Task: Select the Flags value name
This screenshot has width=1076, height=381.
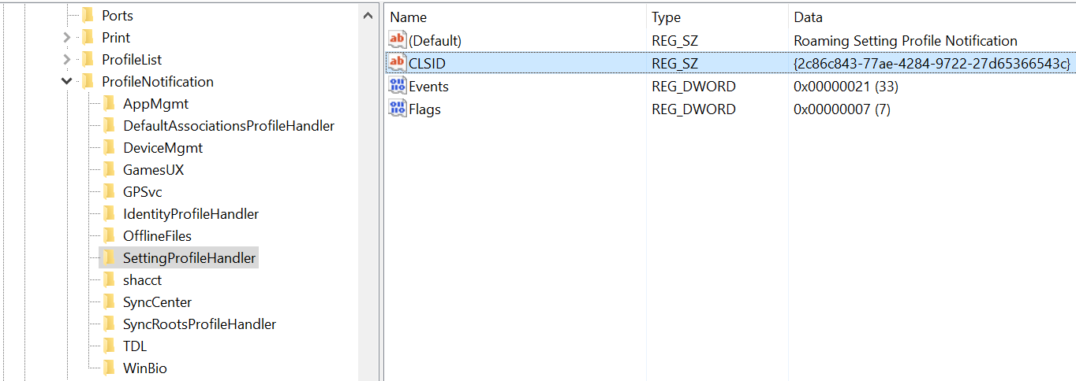Action: [x=424, y=109]
